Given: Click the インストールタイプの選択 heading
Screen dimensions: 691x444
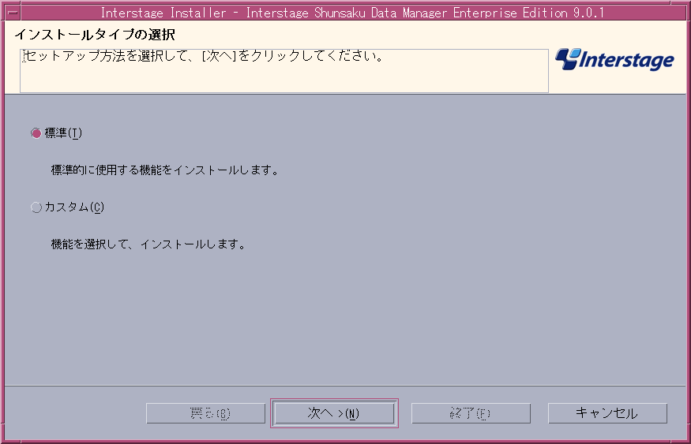Looking at the screenshot, I should [x=95, y=35].
